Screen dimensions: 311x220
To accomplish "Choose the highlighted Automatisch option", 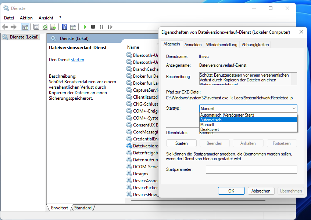I will (x=248, y=120).
